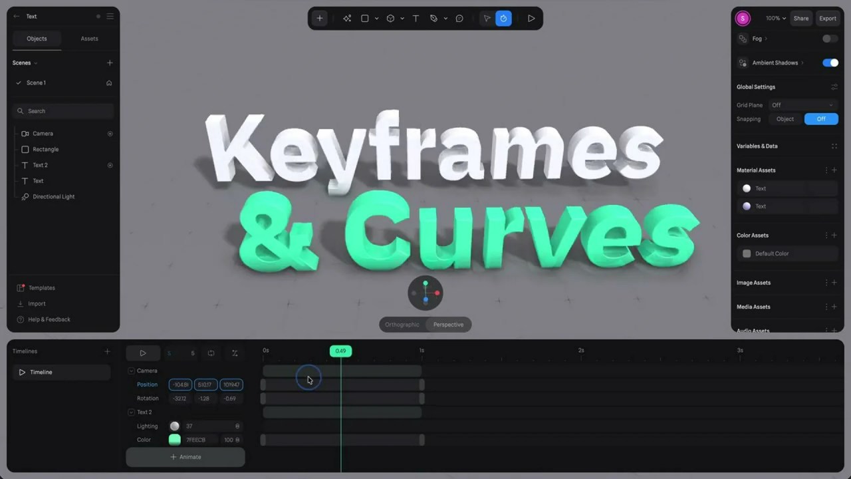
Task: Click the green Color swatch for Text 2
Action: click(174, 439)
